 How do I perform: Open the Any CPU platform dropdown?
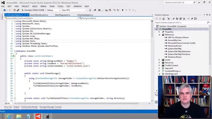85,10
